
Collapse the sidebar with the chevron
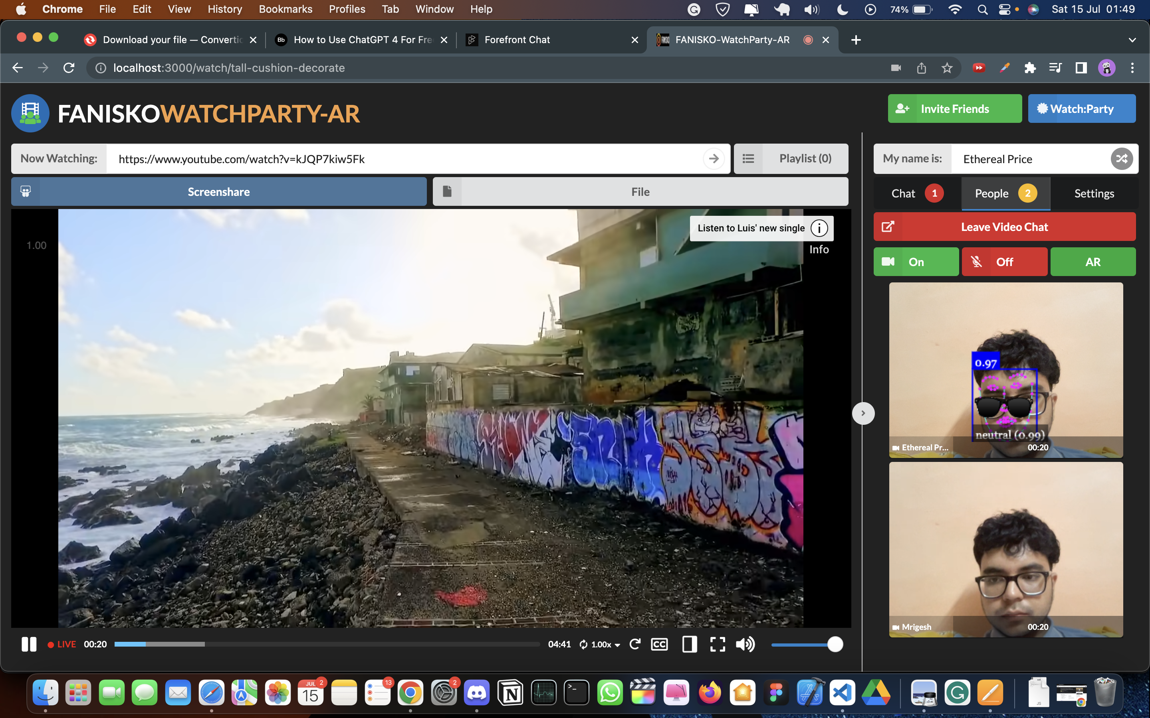pyautogui.click(x=863, y=413)
